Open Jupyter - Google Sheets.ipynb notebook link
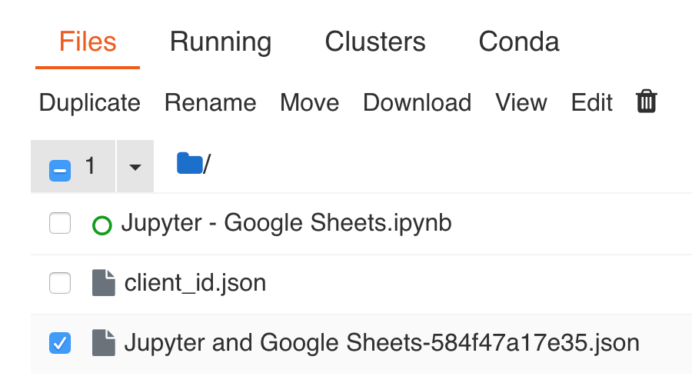The width and height of the screenshot is (692, 383). click(x=287, y=223)
